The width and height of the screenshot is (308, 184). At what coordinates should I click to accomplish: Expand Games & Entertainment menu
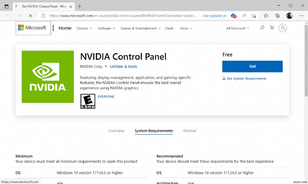click(x=141, y=28)
